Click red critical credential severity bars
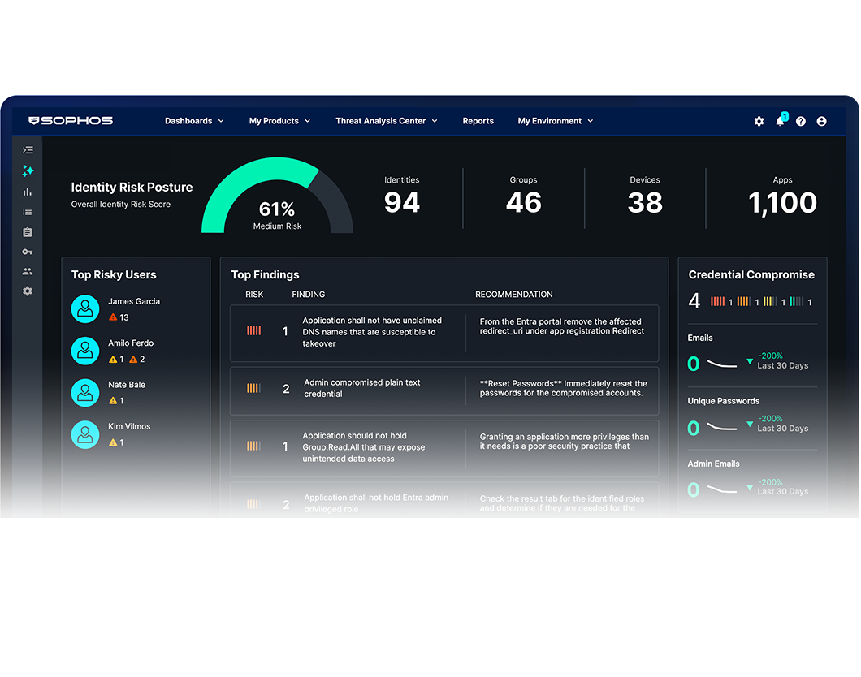The height and width of the screenshot is (677, 861). pyautogui.click(x=717, y=301)
